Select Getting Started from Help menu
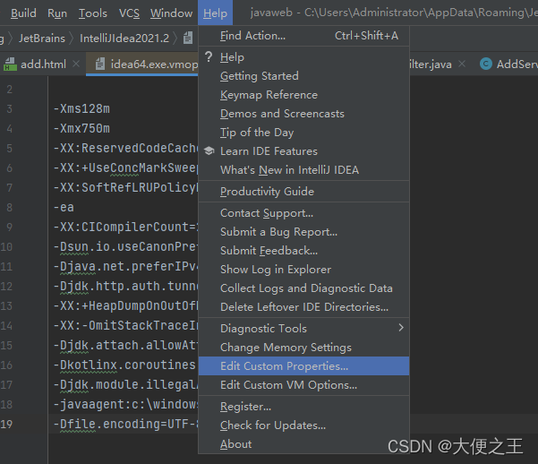 pos(304,76)
